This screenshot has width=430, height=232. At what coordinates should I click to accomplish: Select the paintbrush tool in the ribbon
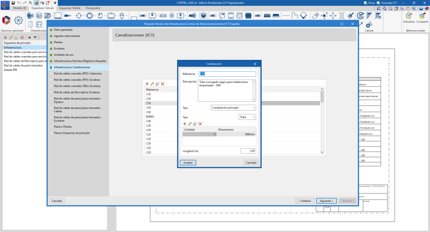point(350,15)
